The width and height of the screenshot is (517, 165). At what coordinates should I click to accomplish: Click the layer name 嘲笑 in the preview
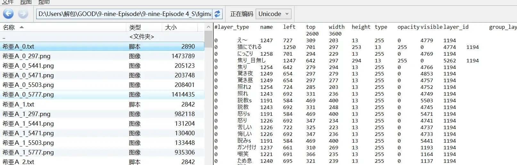tap(243, 154)
